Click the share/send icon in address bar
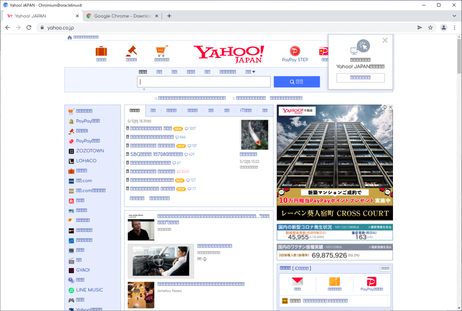The width and height of the screenshot is (462, 311). point(420,27)
